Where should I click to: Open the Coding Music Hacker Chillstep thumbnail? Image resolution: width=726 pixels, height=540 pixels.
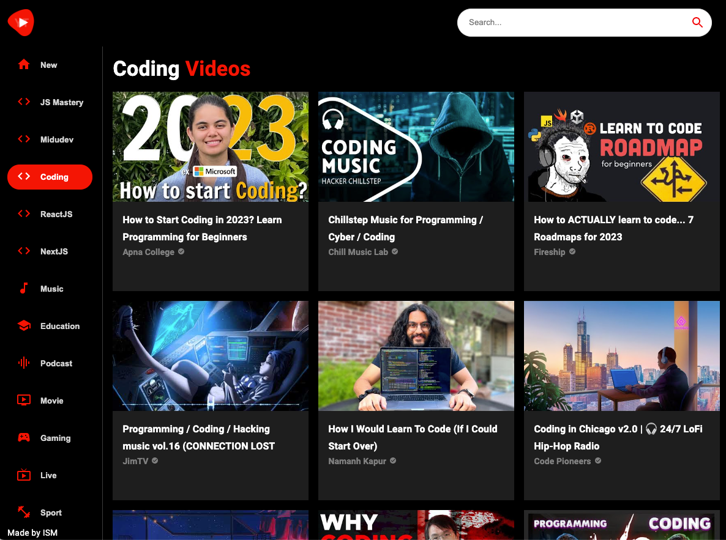(x=416, y=147)
